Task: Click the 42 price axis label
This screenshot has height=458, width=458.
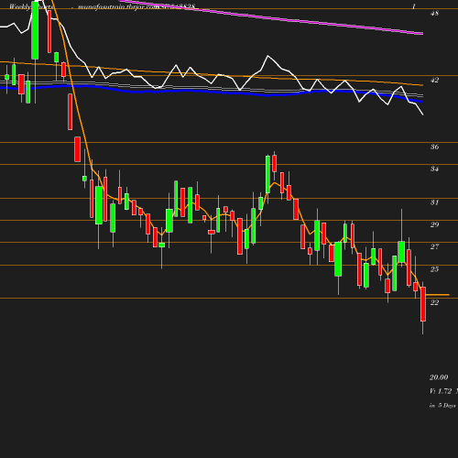Action: [x=434, y=80]
